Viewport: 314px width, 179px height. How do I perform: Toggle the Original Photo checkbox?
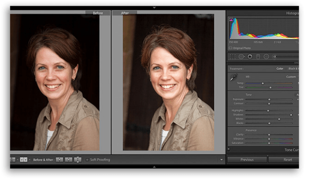tap(231, 48)
